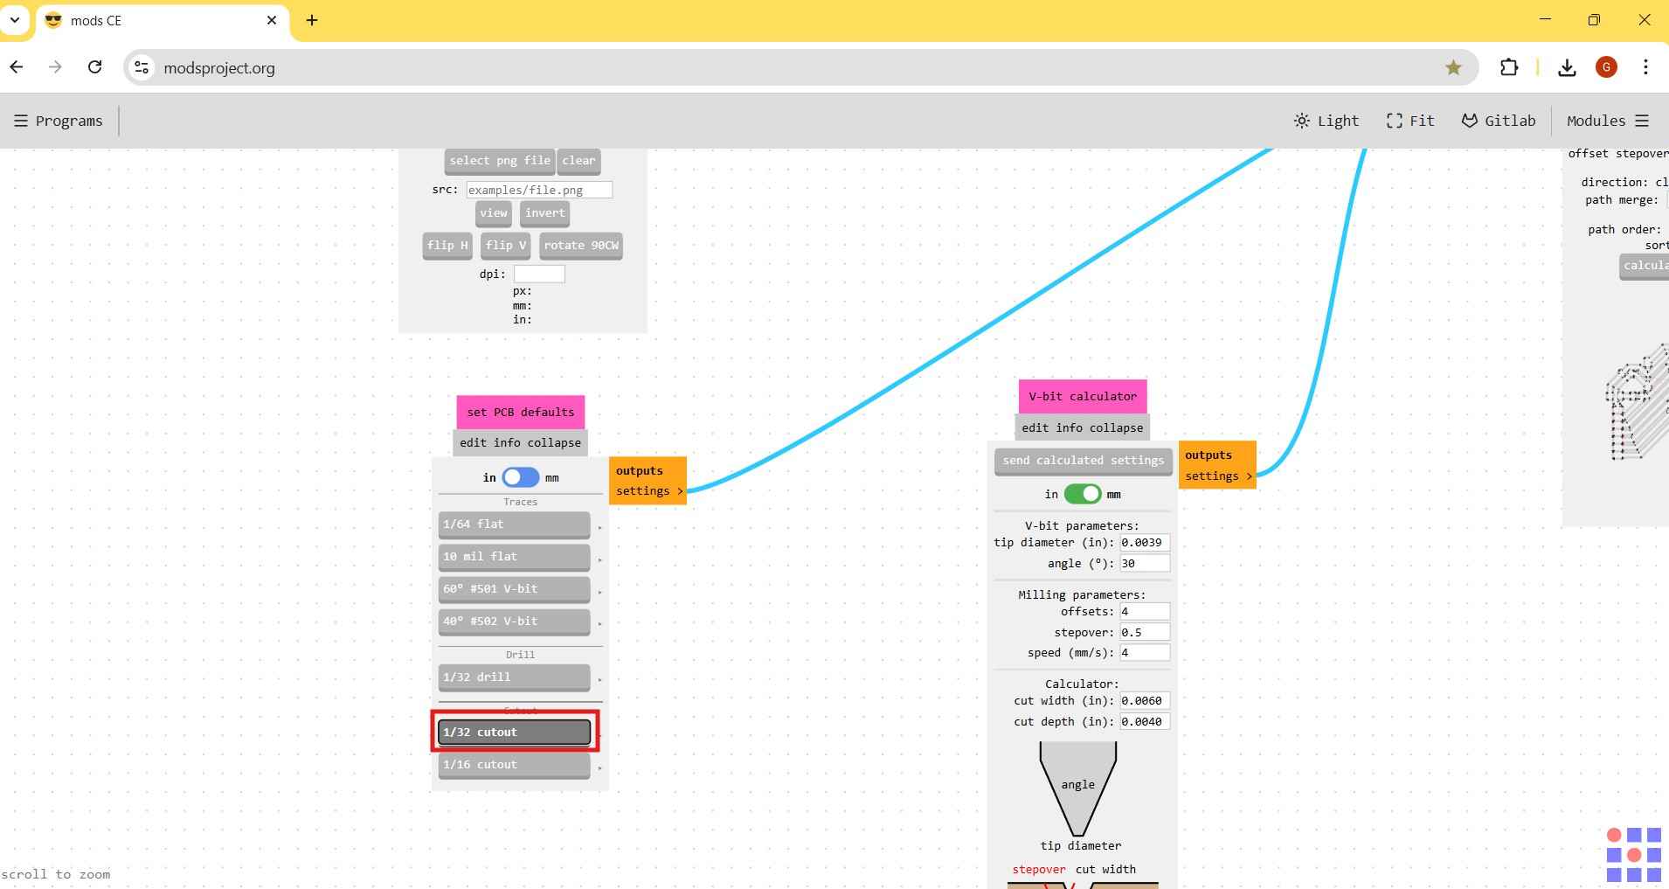The image size is (1669, 889).
Task: Choose the 1/32 drill preset
Action: click(x=514, y=677)
